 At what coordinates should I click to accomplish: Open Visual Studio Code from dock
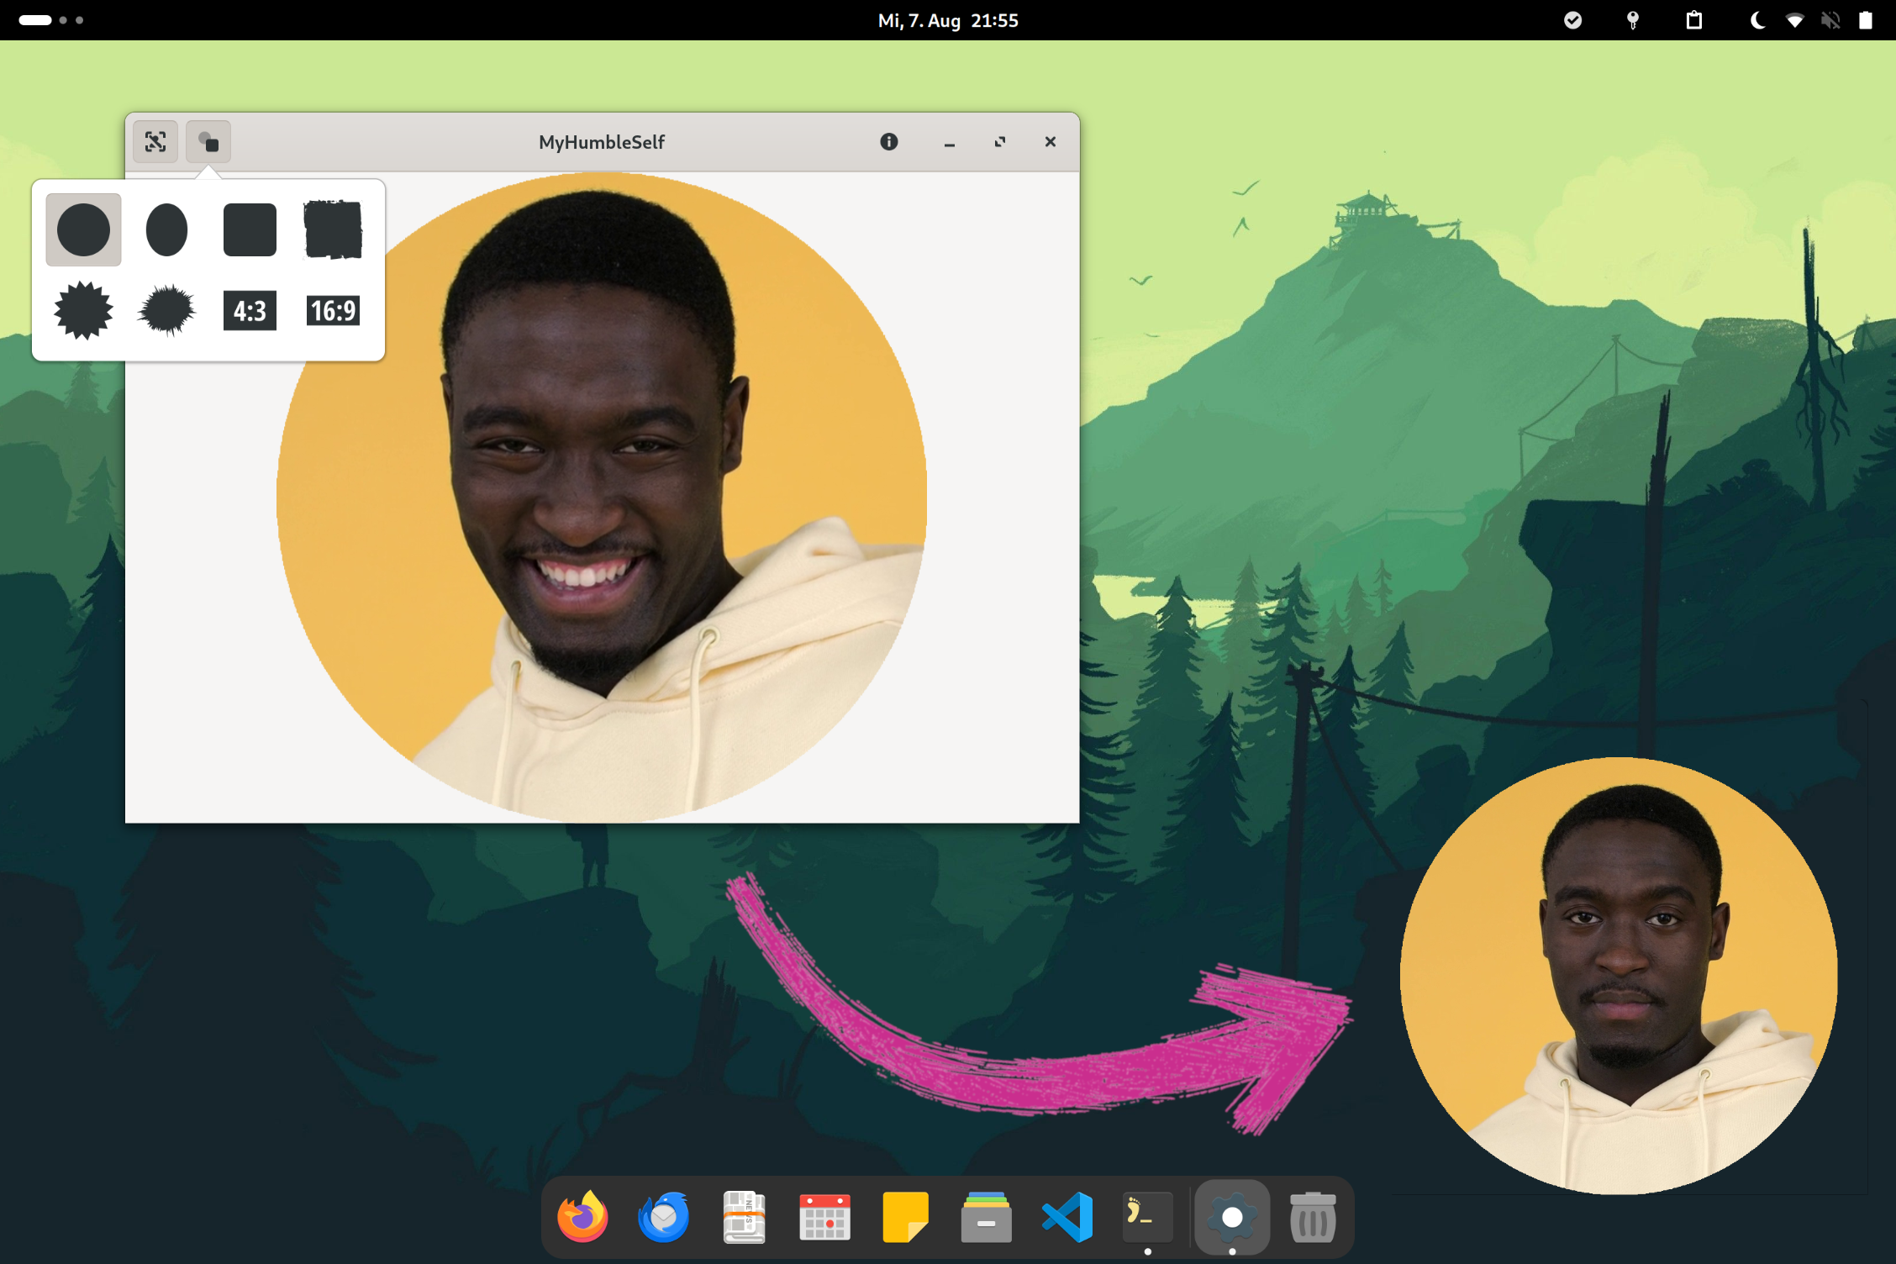click(x=1067, y=1217)
